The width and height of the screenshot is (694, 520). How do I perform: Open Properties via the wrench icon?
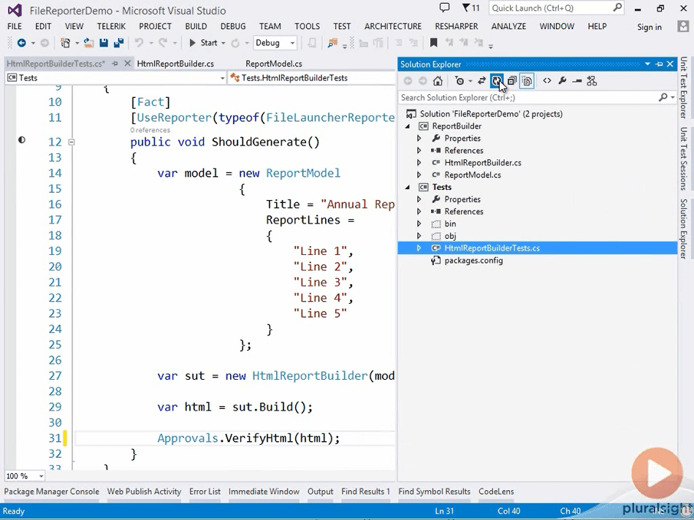pyautogui.click(x=562, y=81)
